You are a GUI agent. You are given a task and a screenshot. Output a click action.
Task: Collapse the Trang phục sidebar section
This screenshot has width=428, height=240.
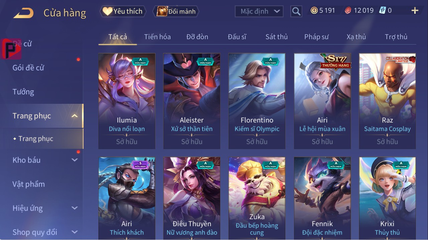tap(75, 116)
